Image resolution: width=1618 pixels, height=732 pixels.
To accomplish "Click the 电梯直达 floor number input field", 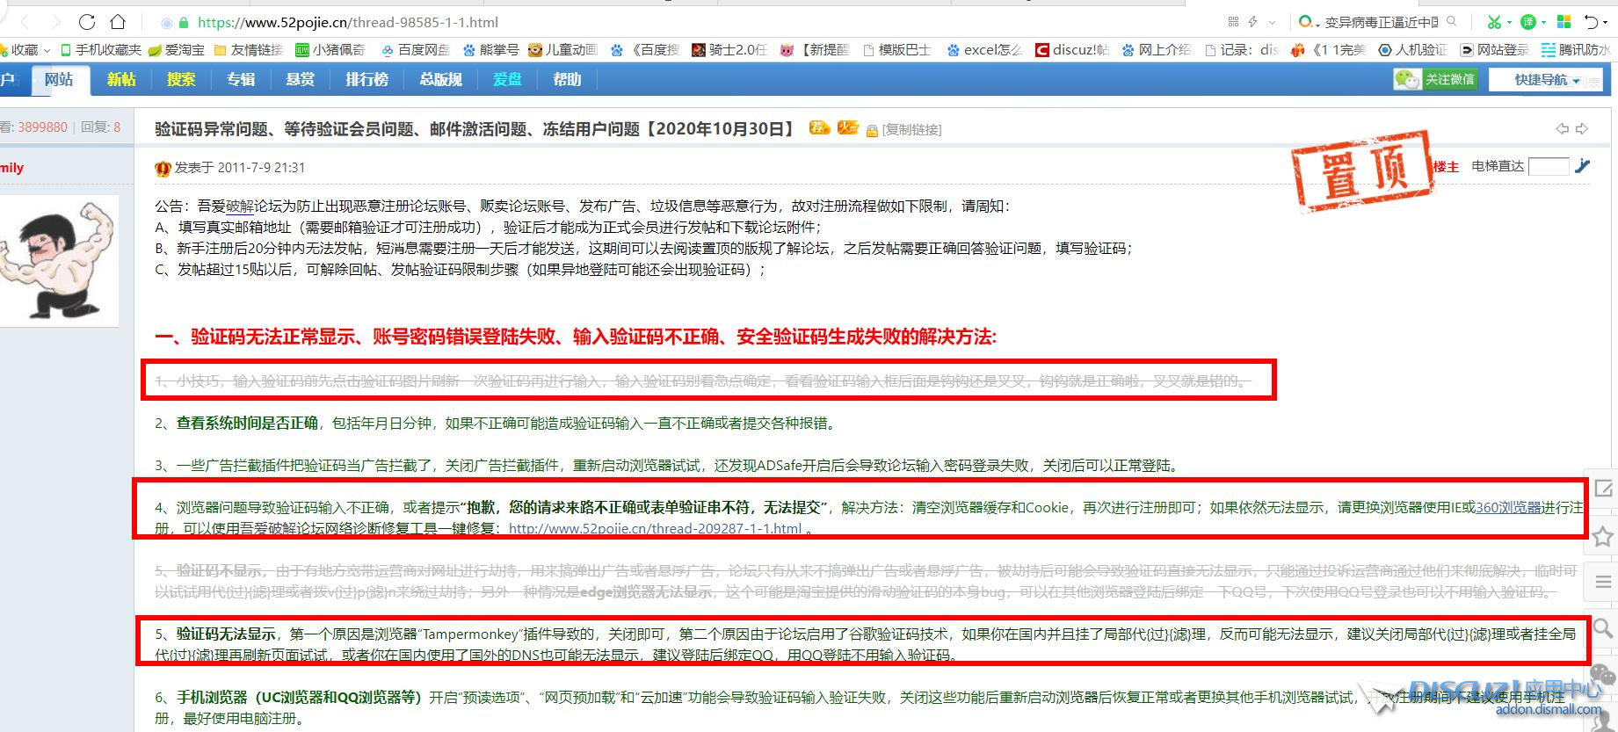I will point(1549,166).
